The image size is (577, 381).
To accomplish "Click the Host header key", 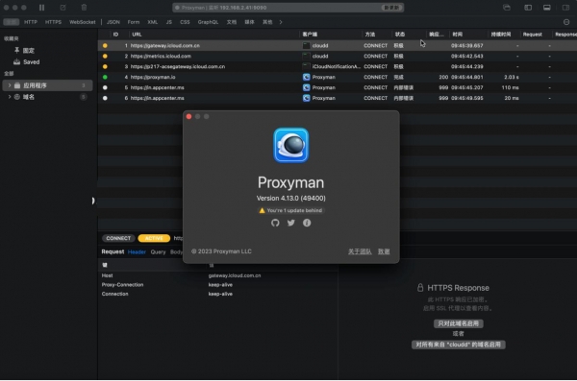I will (107, 275).
